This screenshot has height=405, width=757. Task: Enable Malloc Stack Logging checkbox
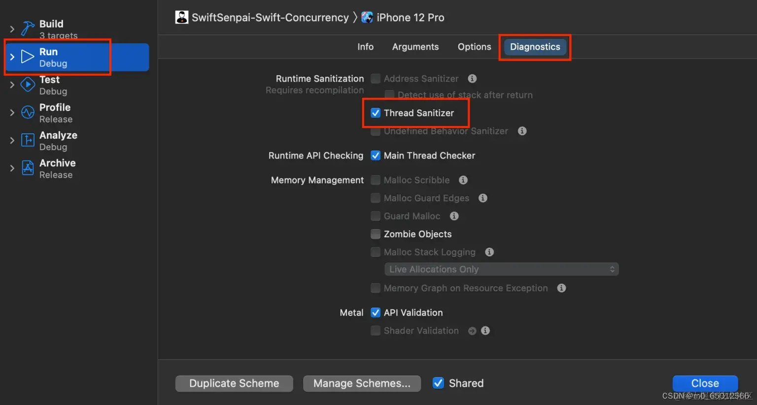376,252
